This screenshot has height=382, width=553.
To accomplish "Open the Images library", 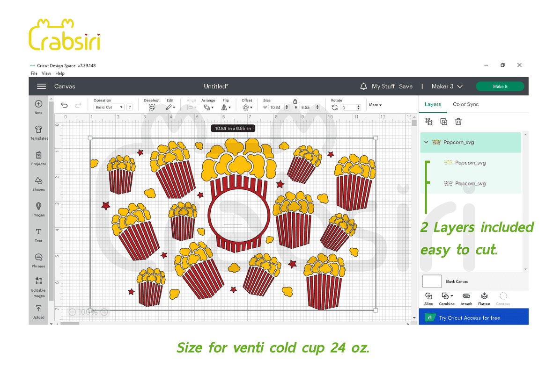I will point(38,207).
